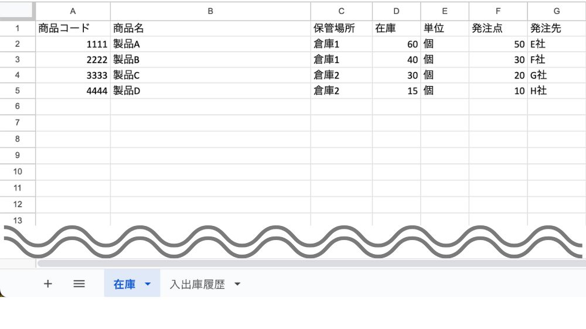Viewport: 586px width, 329px height.
Task: Switch to the 入出庫履歴 sheet tab
Action: pos(197,285)
